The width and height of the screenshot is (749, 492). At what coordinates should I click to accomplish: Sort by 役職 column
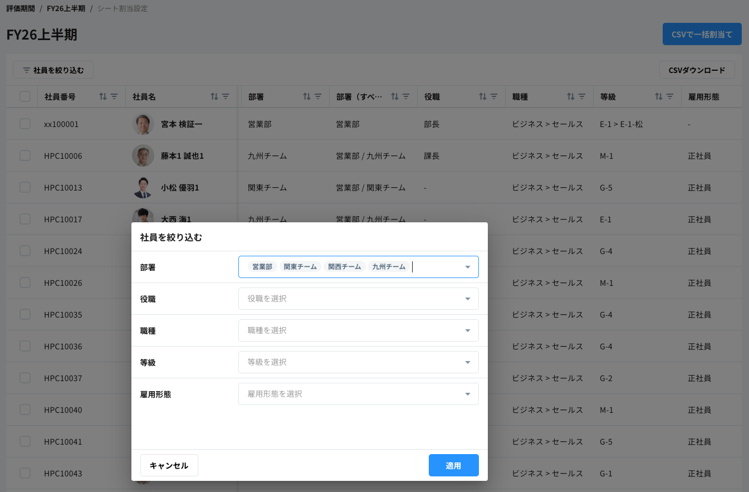483,96
